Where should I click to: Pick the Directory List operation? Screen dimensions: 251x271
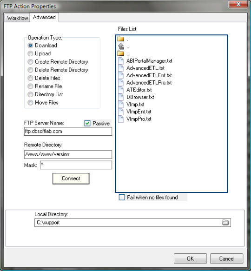tap(30, 94)
